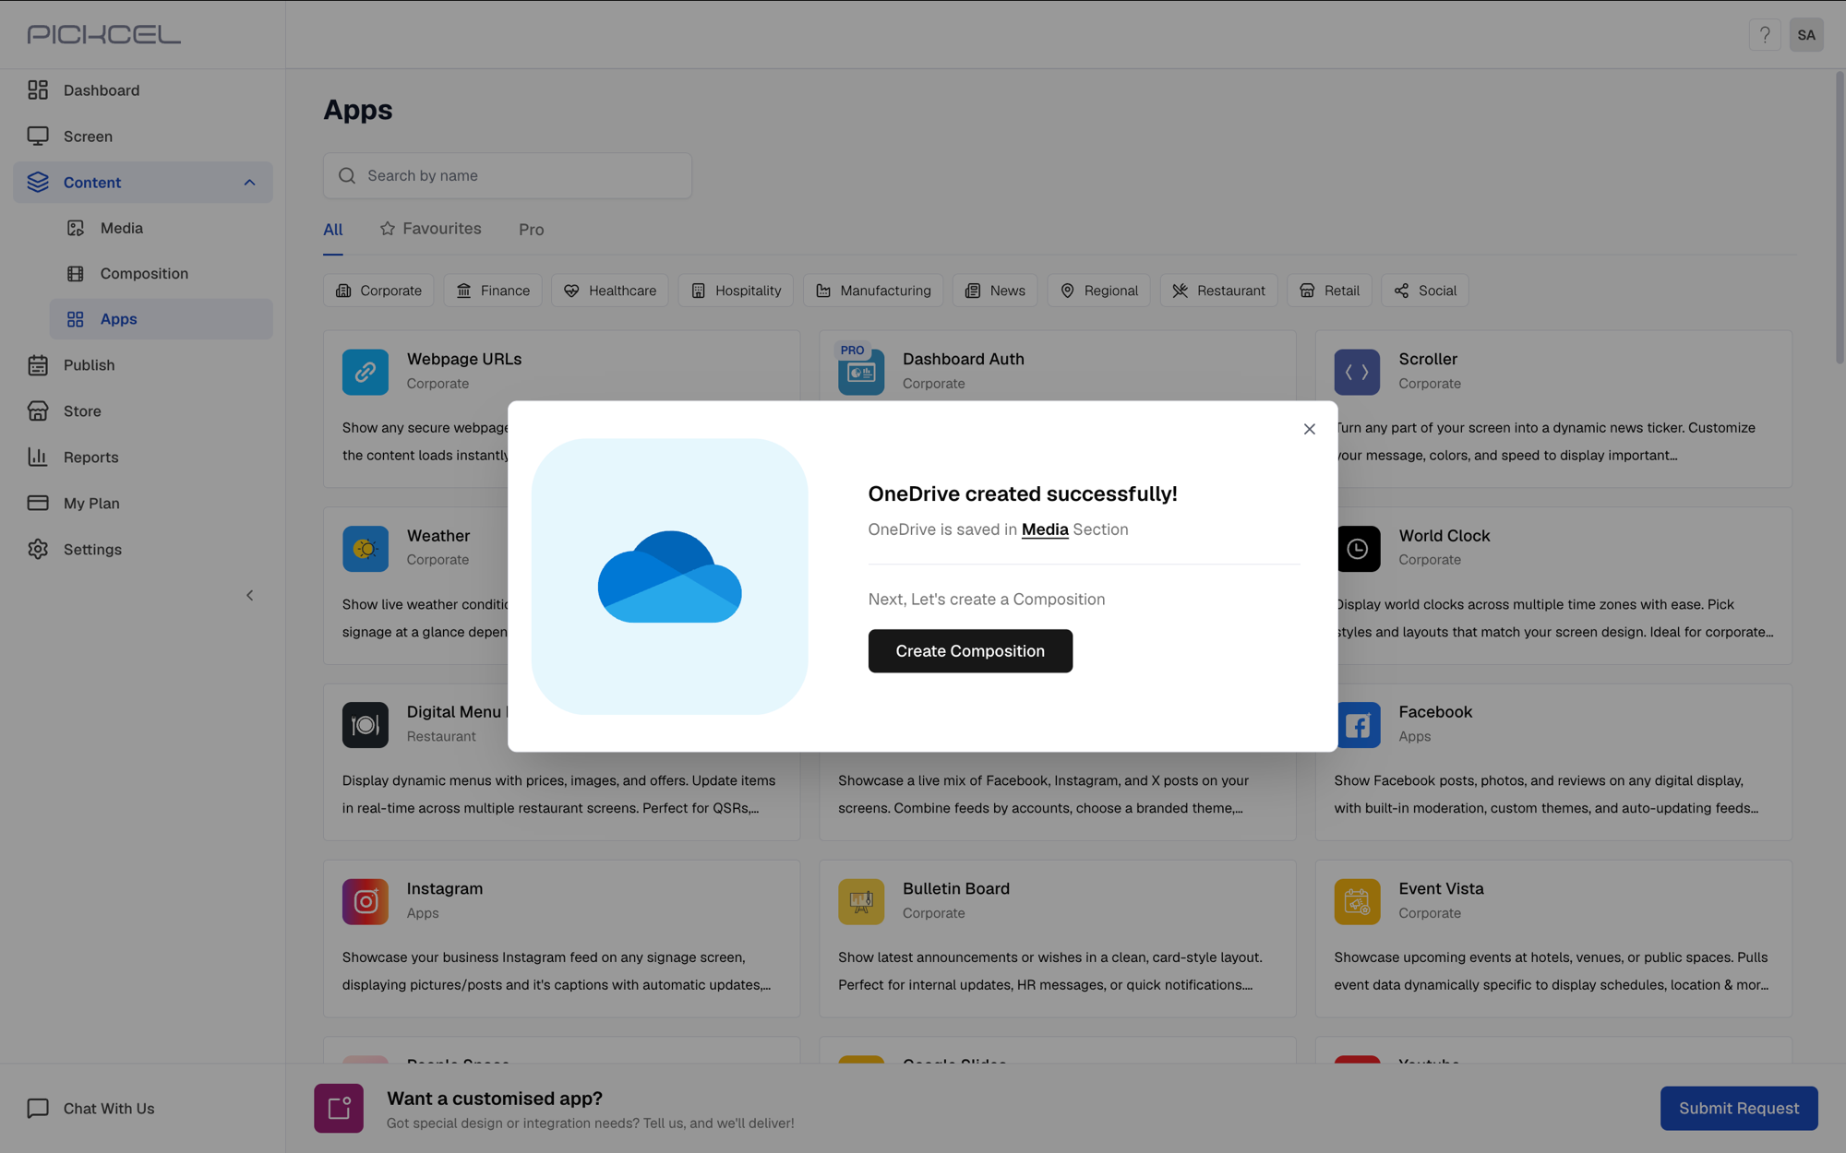Click the Weather app icon
Image resolution: width=1846 pixels, height=1153 pixels.
pyautogui.click(x=366, y=549)
